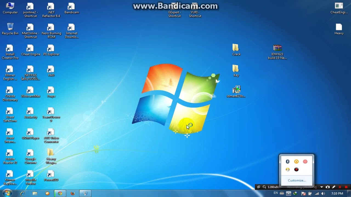Click the orange round taskbar icon

47,193
